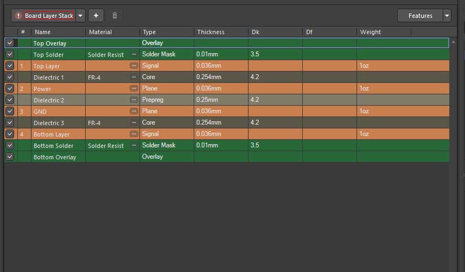Image resolution: width=465 pixels, height=272 pixels.
Task: Open material picker ellipsis for Power layer
Action: pyautogui.click(x=133, y=88)
